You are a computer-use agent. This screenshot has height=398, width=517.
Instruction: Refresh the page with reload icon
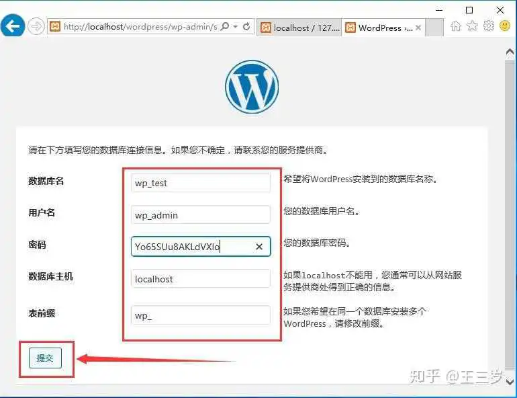coord(246,26)
